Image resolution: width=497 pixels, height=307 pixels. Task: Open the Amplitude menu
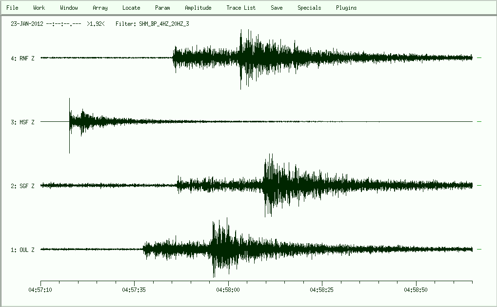click(x=198, y=8)
